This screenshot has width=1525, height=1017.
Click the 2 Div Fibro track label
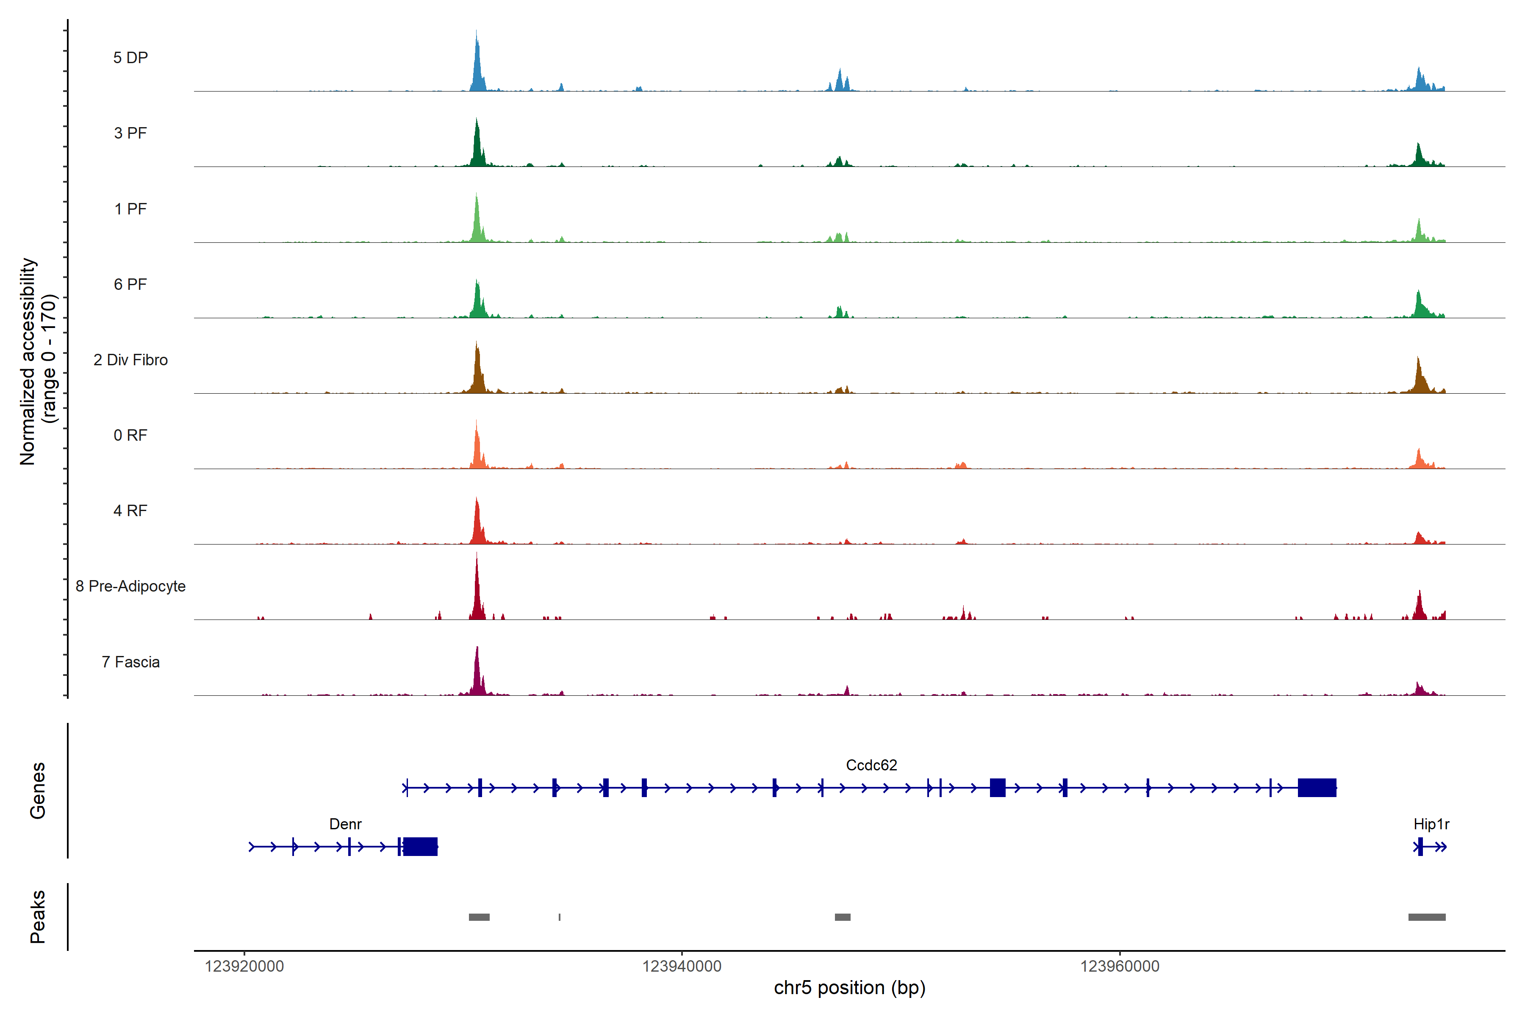(x=130, y=360)
